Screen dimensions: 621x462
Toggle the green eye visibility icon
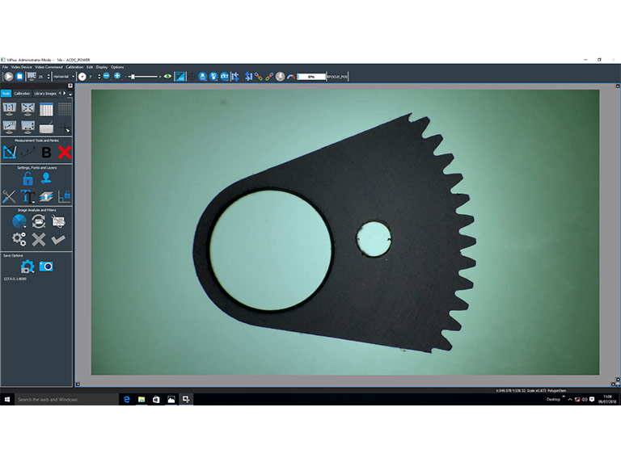tap(167, 76)
